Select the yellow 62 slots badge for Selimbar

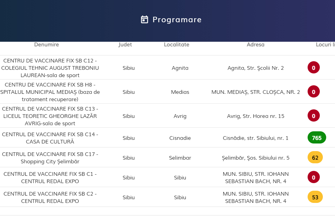tap(315, 158)
